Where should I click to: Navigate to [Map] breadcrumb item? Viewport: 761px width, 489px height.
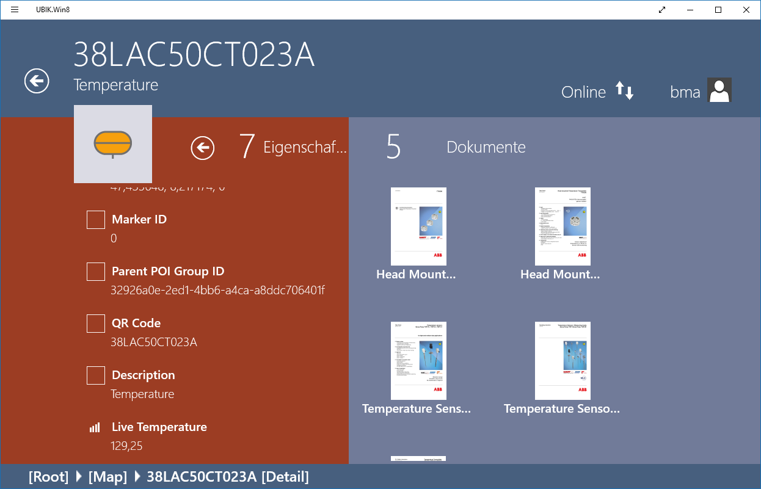pyautogui.click(x=108, y=477)
